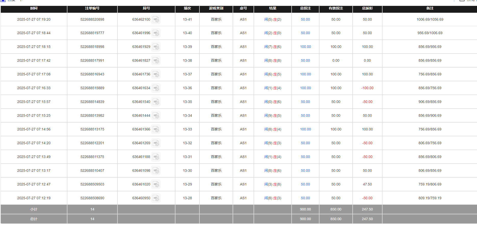The height and width of the screenshot is (225, 477).
Task: Click replay icon for round 636461269
Action: pyautogui.click(x=156, y=143)
